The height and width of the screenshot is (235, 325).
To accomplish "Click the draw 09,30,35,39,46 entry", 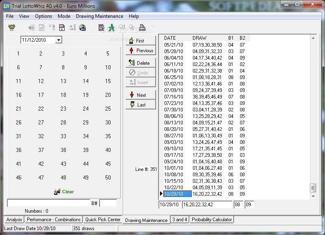I will 207,175.
